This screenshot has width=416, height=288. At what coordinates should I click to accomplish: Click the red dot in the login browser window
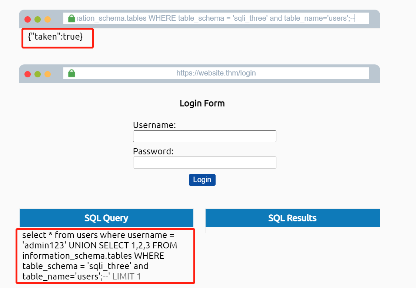click(27, 74)
